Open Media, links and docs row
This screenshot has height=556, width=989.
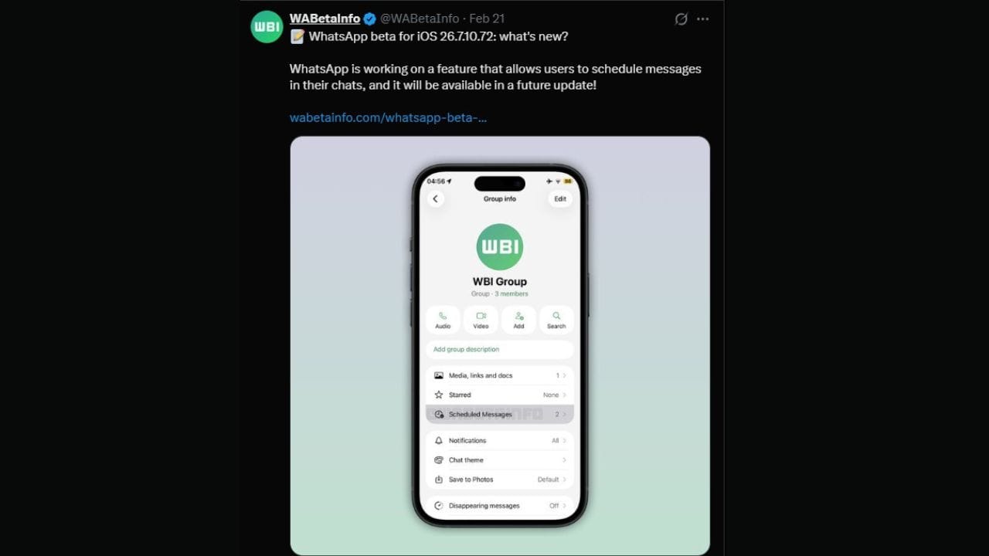click(500, 375)
